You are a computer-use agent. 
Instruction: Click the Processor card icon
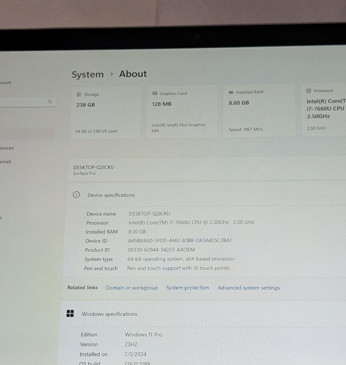308,91
